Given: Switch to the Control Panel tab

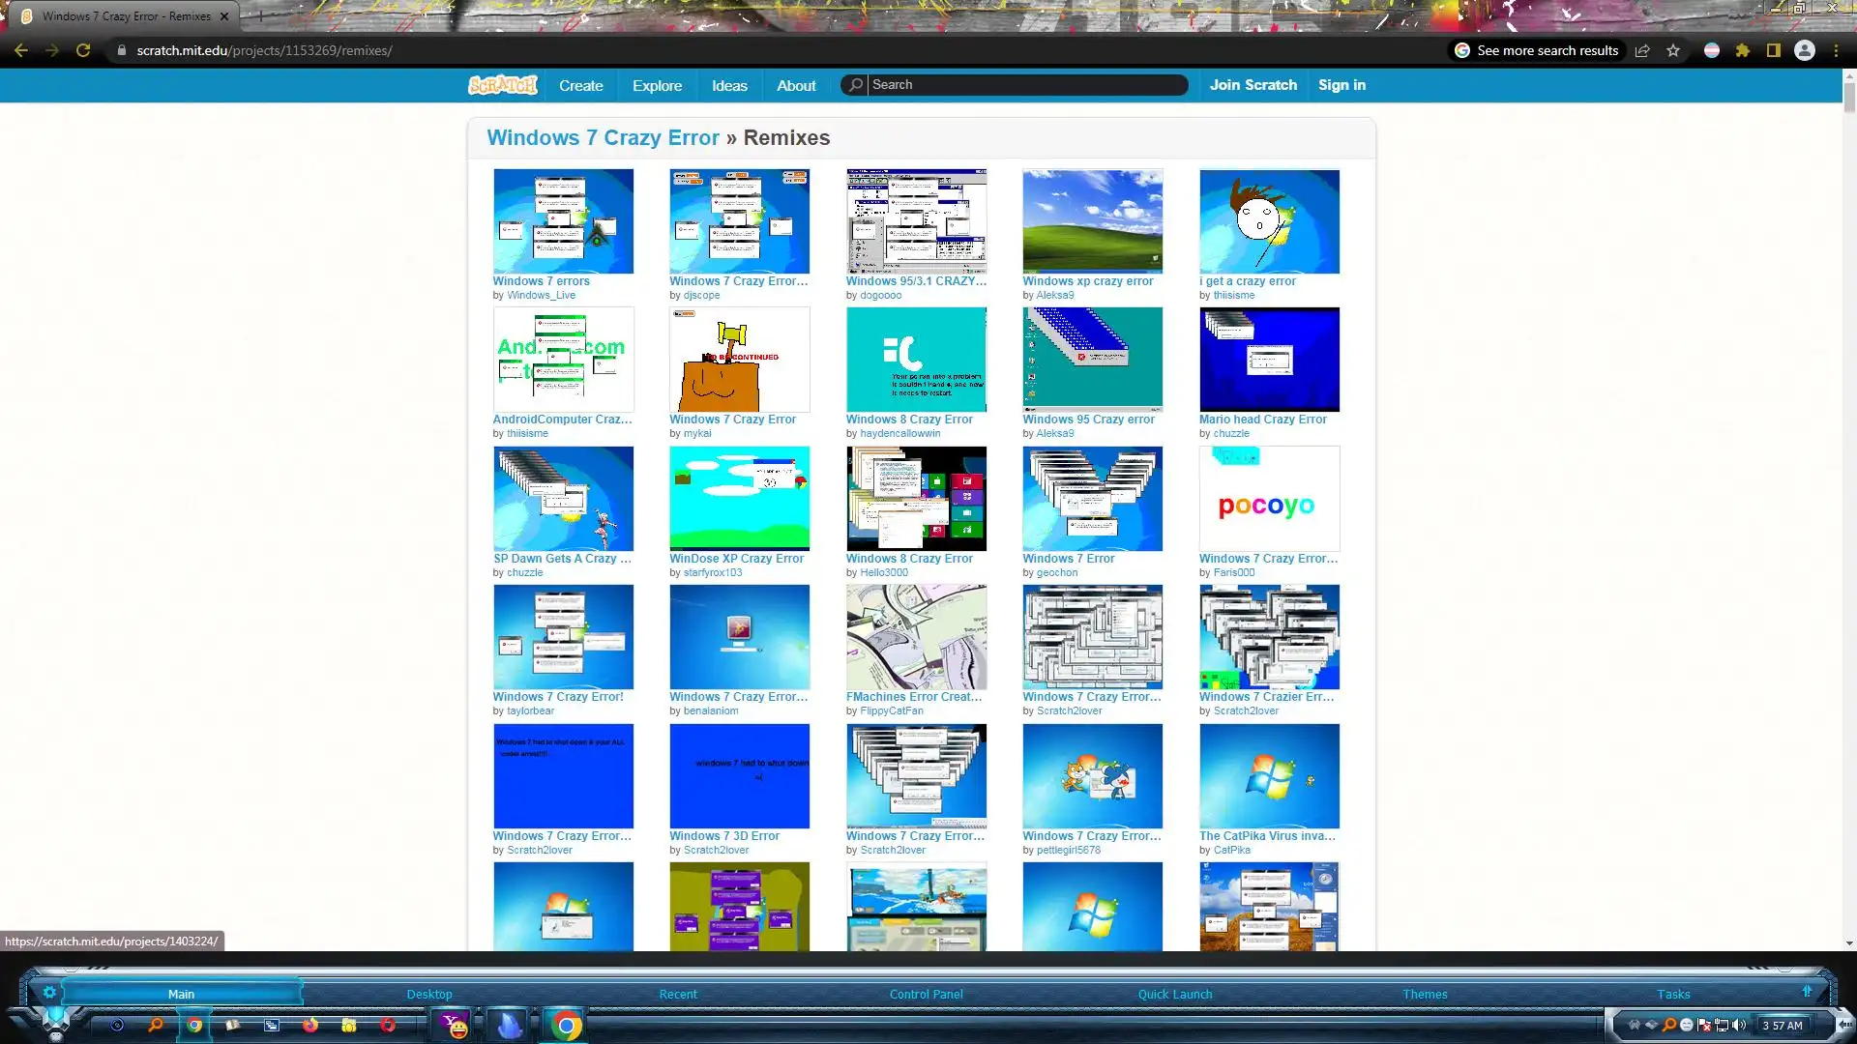Looking at the screenshot, I should [926, 994].
